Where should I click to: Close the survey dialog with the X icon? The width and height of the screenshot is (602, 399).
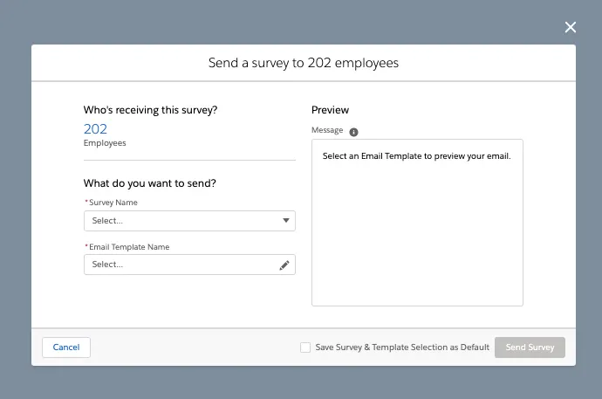[570, 27]
